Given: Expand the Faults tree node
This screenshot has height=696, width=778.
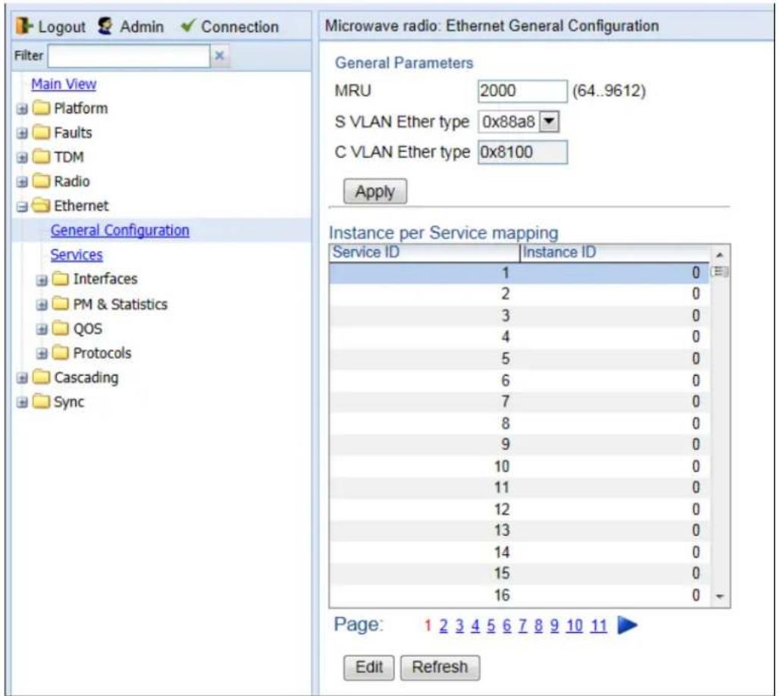Looking at the screenshot, I should pos(22,133).
